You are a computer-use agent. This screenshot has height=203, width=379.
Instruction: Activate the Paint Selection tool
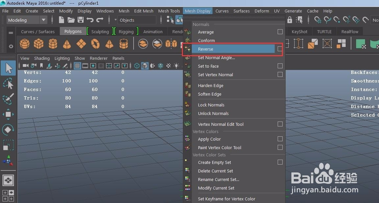click(x=8, y=99)
